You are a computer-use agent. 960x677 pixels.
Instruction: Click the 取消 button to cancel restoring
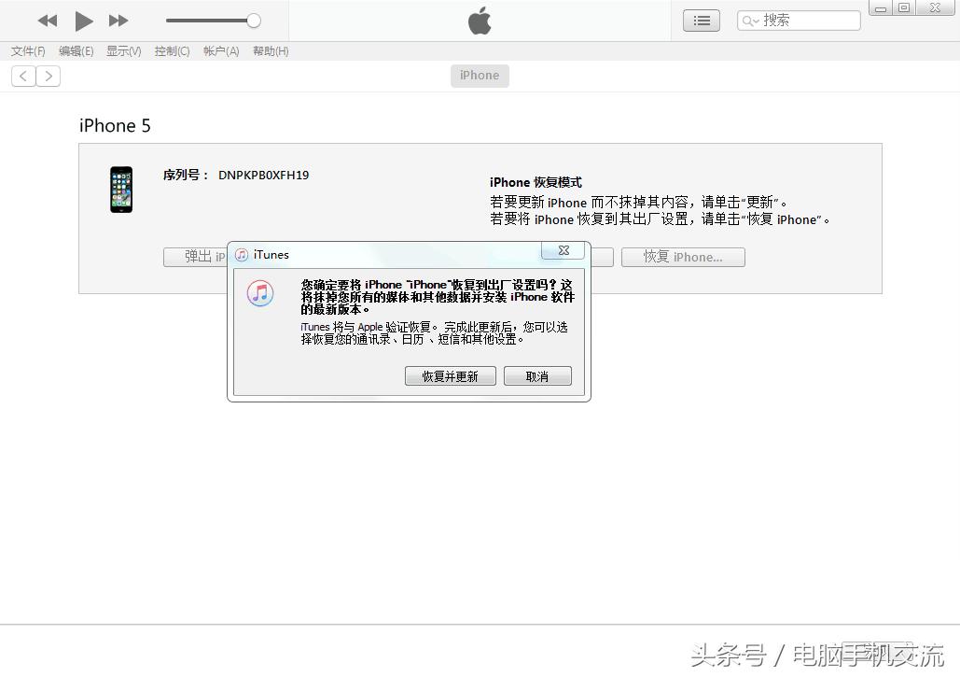pyautogui.click(x=537, y=375)
